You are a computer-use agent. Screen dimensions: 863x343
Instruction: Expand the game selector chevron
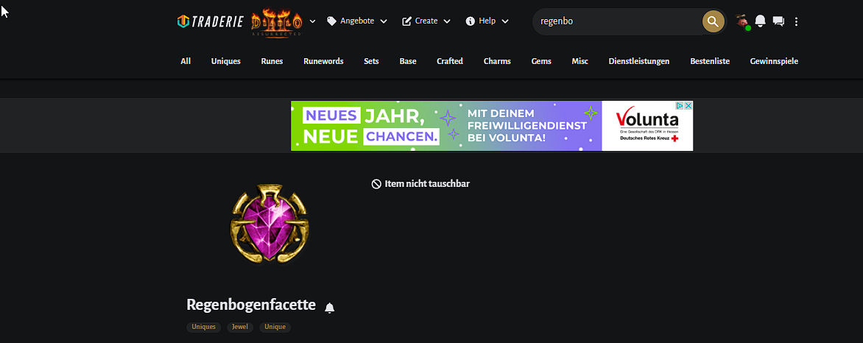pyautogui.click(x=313, y=21)
